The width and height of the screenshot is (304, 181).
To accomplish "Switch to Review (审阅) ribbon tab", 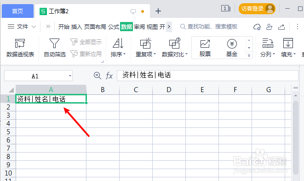I will click(x=139, y=27).
